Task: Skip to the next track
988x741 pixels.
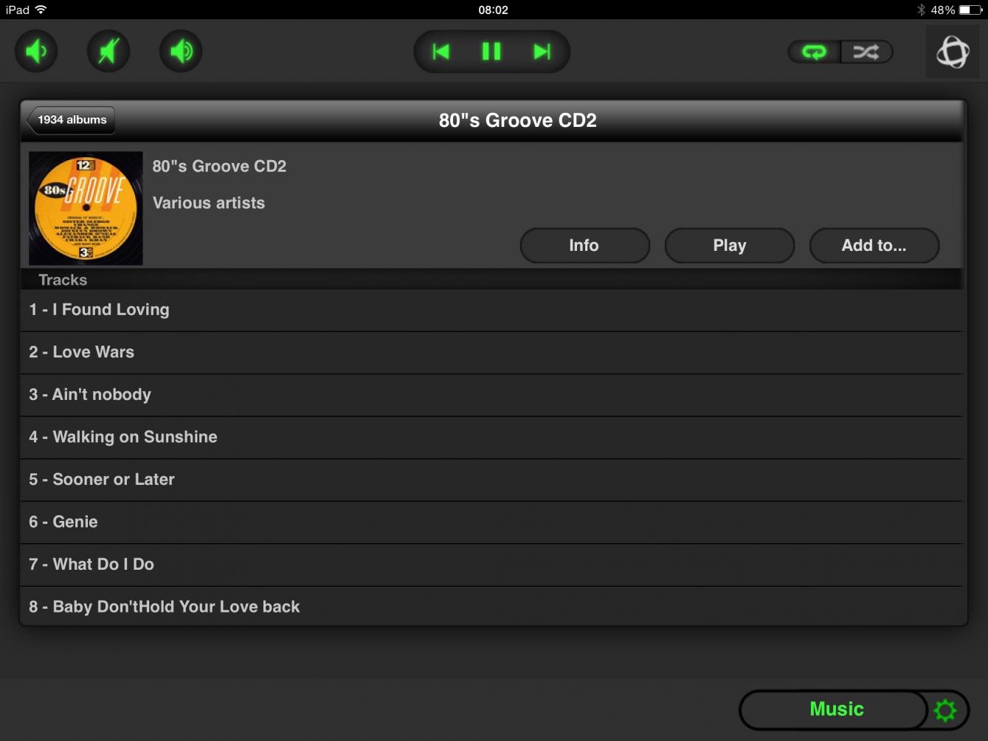Action: tap(542, 52)
